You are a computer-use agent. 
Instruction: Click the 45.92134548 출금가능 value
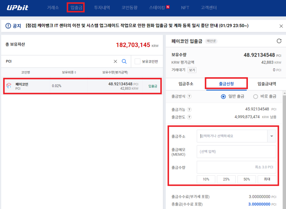pos(257,109)
